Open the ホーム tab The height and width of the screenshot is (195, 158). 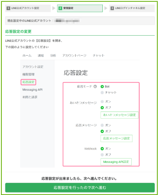click(27, 56)
